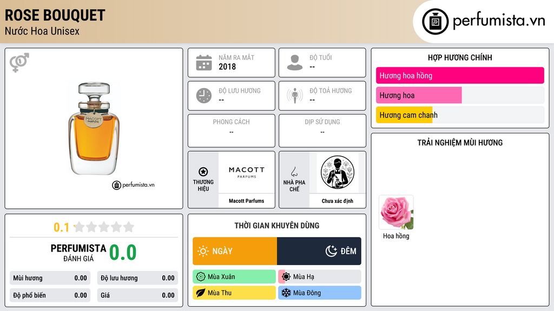Click the Hương hoa accord bar
The width and height of the screenshot is (554, 311).
460,95
